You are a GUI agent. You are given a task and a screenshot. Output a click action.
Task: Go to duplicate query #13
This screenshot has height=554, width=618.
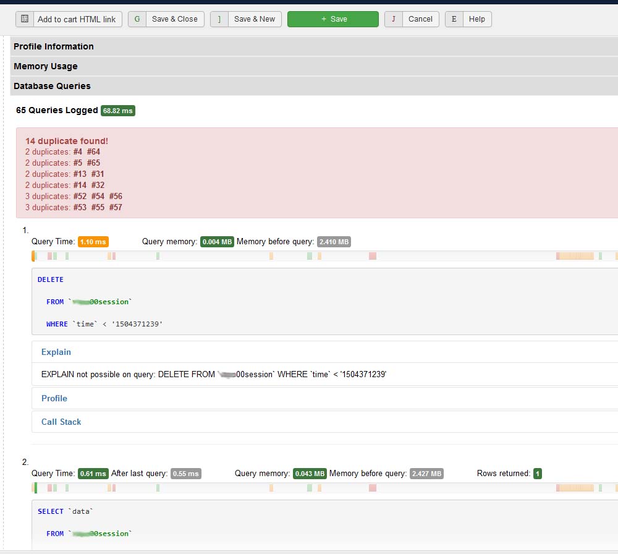pos(80,174)
